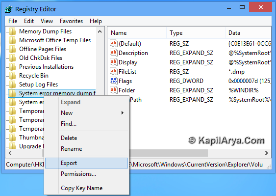The image size is (276, 196).
Task: Open the New submenu arrow
Action: tap(123, 112)
